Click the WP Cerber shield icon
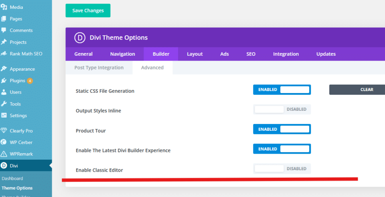 (4, 142)
